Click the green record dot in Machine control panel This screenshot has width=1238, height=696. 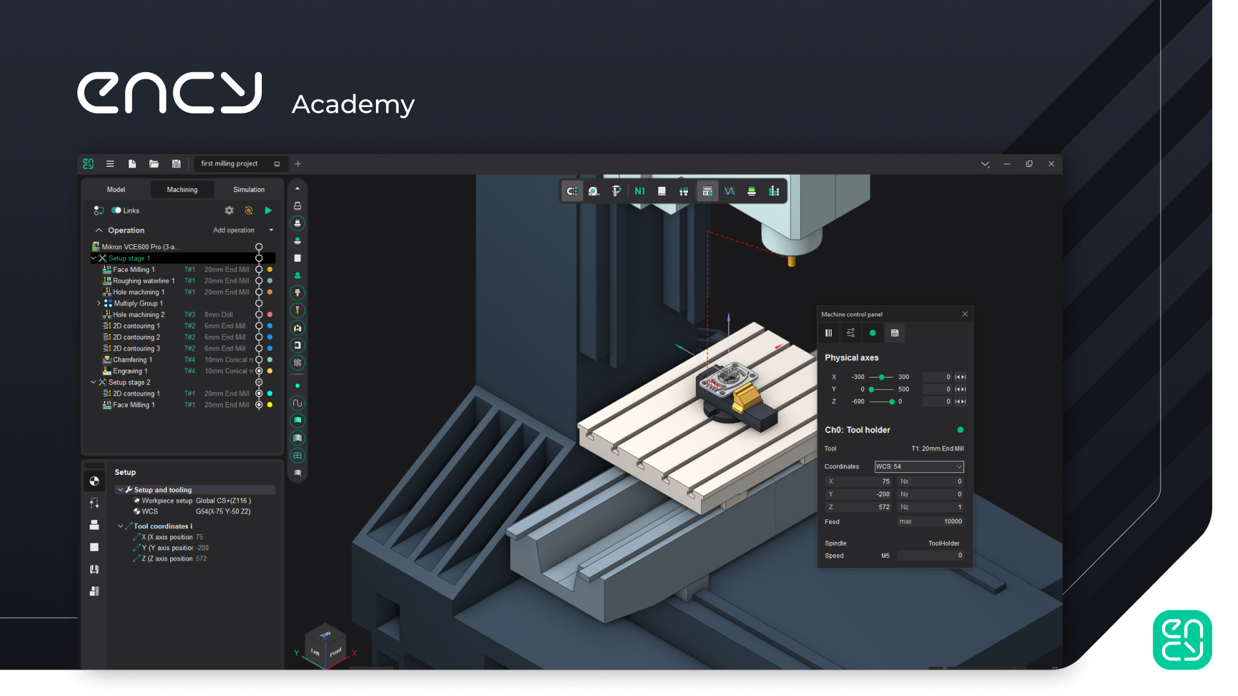872,333
